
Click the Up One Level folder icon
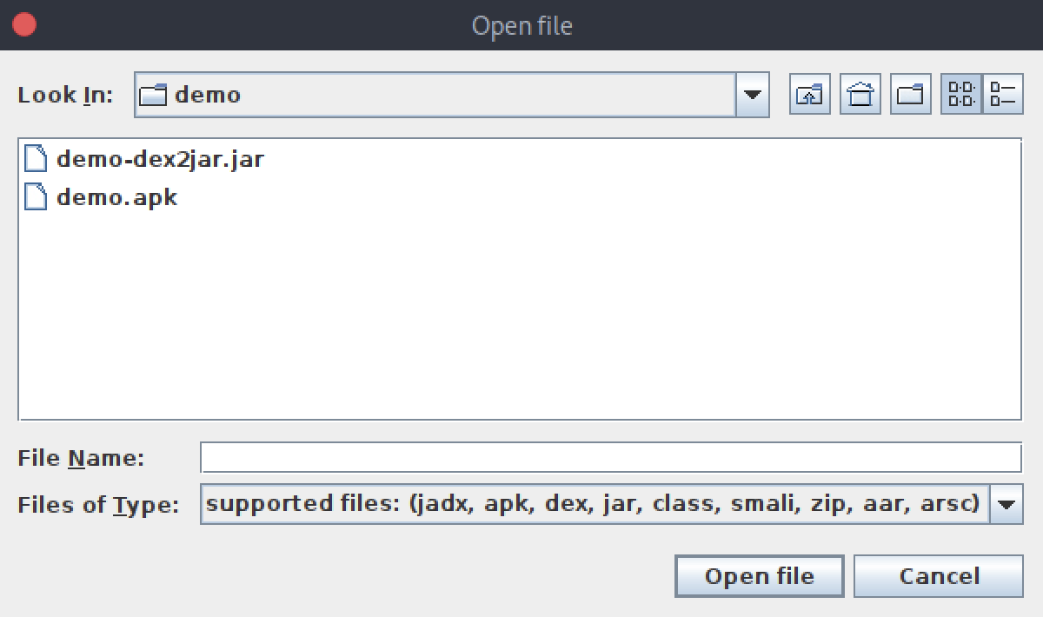pyautogui.click(x=809, y=95)
